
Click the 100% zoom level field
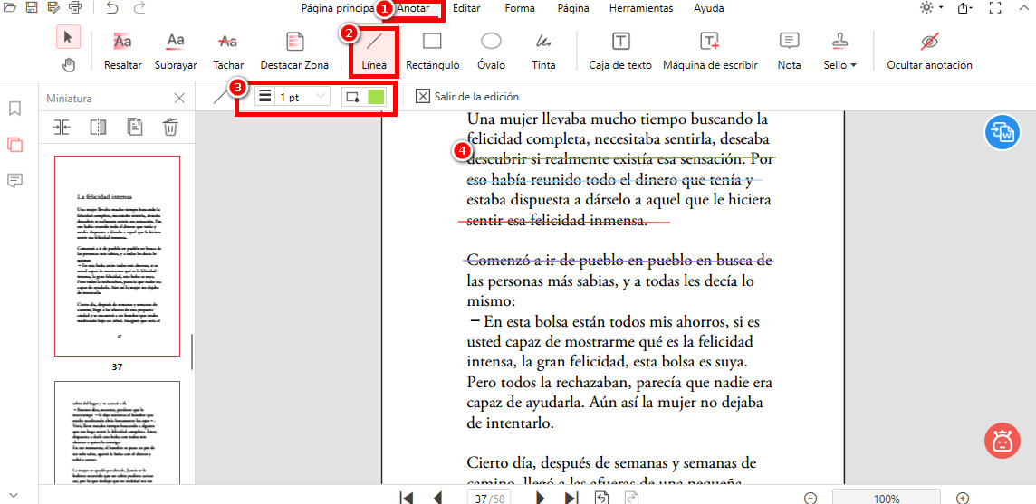tap(886, 498)
